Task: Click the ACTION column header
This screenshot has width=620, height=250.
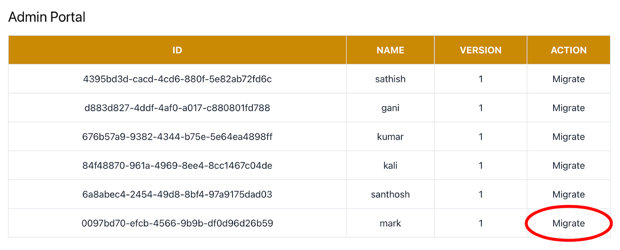Action: 569,50
